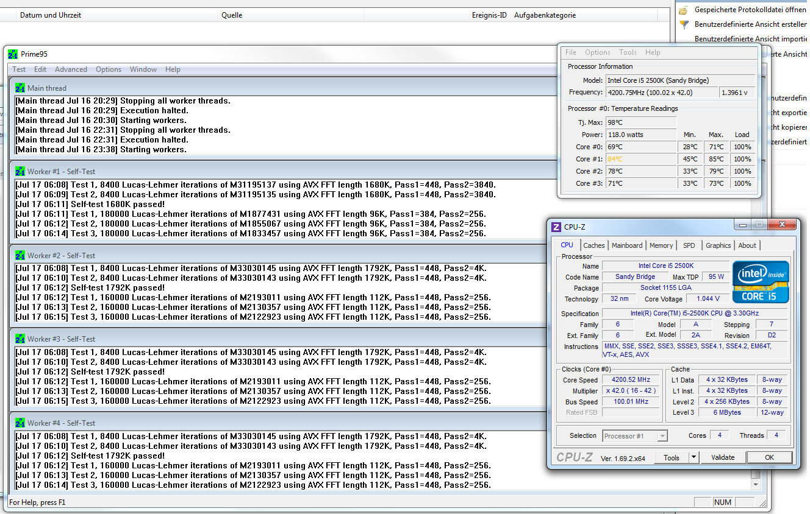Viewport: 810px width, 514px height.
Task: Switch to the Memory tab in CPU-Z
Action: pyautogui.click(x=661, y=245)
